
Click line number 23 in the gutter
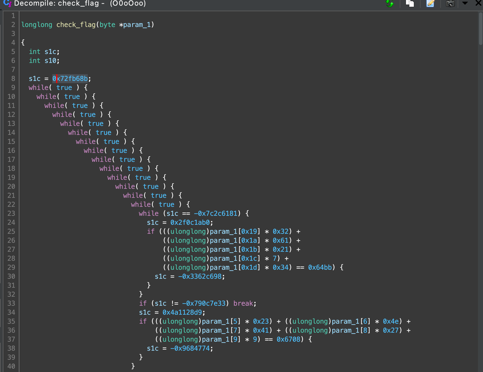coord(11,214)
